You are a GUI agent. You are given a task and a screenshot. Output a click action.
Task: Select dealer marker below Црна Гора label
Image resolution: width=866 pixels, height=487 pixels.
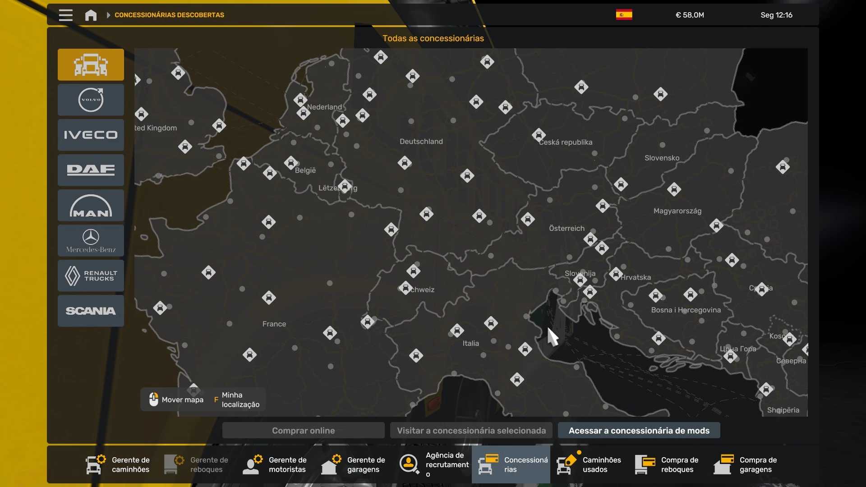(x=731, y=357)
